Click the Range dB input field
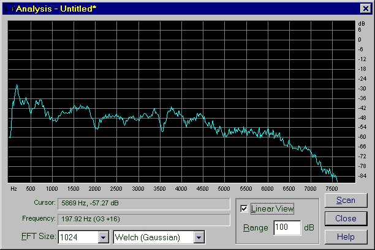The image size is (375, 250). (287, 227)
